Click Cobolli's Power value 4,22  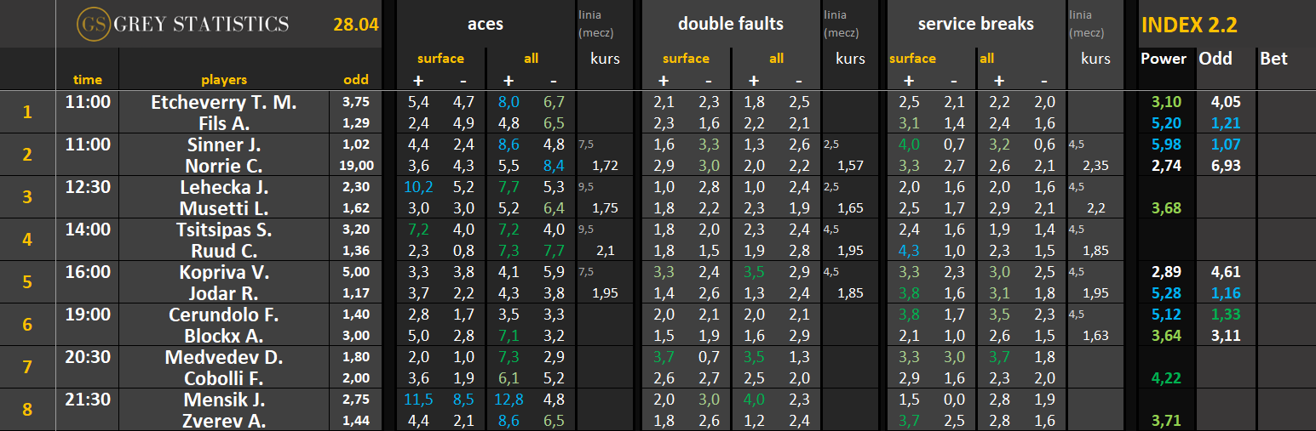click(1166, 378)
